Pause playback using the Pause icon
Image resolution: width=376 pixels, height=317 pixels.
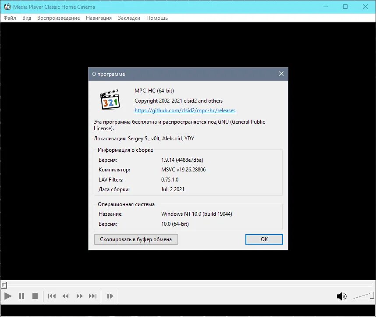(x=21, y=296)
